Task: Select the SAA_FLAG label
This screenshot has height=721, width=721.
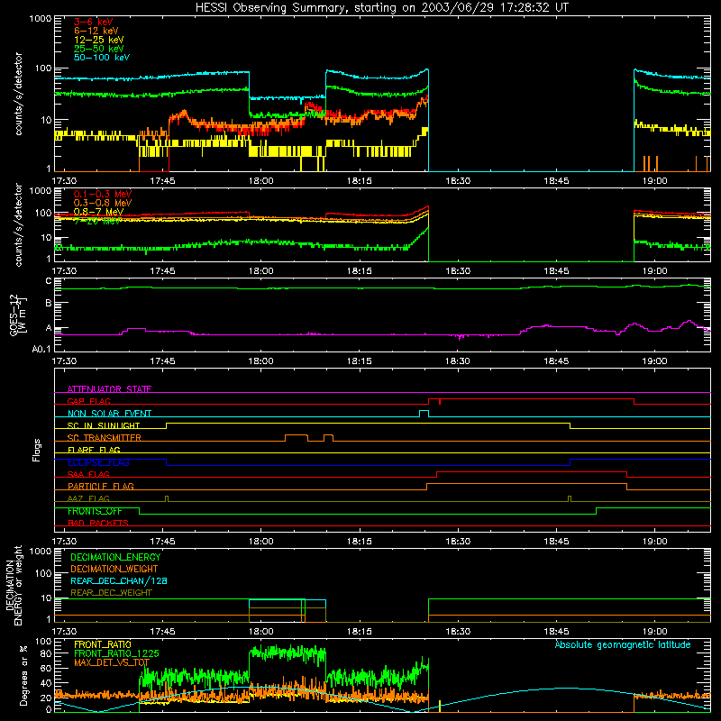Action: pyautogui.click(x=88, y=474)
